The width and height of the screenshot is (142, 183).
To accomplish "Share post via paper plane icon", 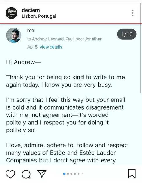I will 42,174.
